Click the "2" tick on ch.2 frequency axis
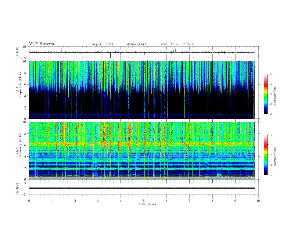Viewport: 291px width, 225px height. 25,168
